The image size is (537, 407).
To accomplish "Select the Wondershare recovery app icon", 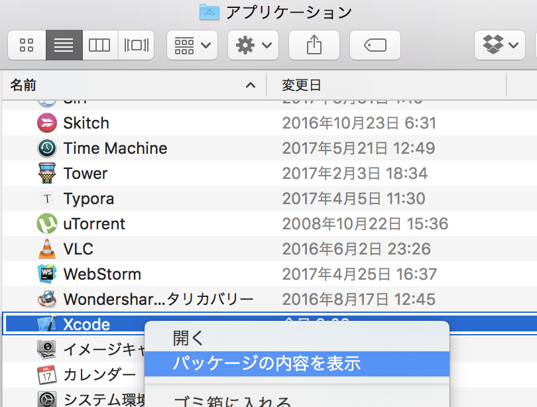I will point(47,299).
